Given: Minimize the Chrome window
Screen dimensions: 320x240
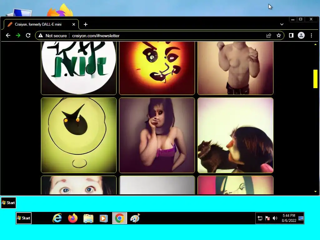Looking at the screenshot, I should [x=293, y=19].
